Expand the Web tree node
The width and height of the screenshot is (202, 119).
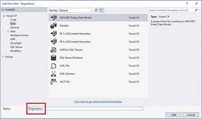8,31
